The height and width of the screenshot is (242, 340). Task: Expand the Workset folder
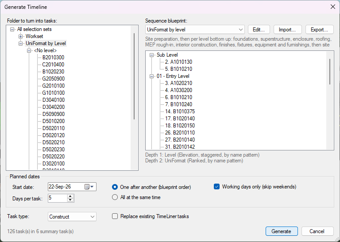[x=21, y=36]
